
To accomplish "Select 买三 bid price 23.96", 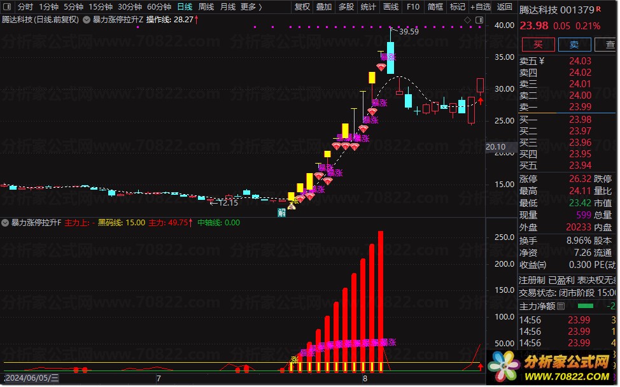I will pyautogui.click(x=580, y=143).
